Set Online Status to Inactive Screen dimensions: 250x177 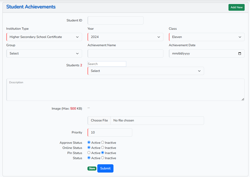[x=103, y=148]
